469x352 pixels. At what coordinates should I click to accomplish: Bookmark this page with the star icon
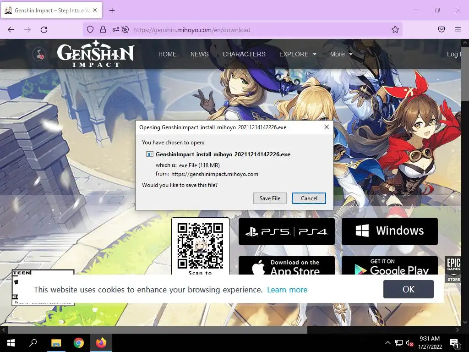pos(395,29)
